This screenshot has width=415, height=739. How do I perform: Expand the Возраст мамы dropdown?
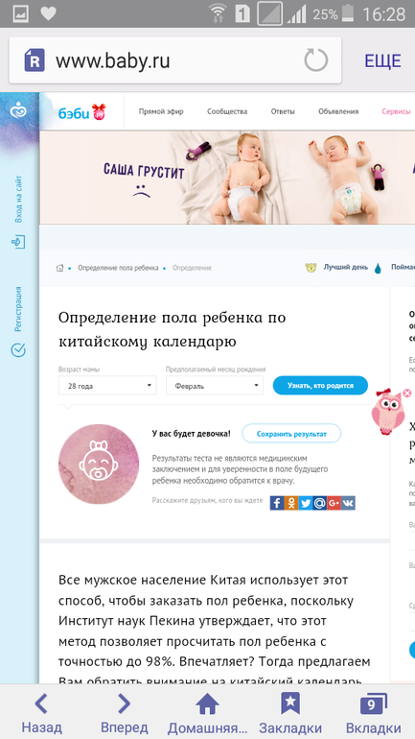pos(107,386)
